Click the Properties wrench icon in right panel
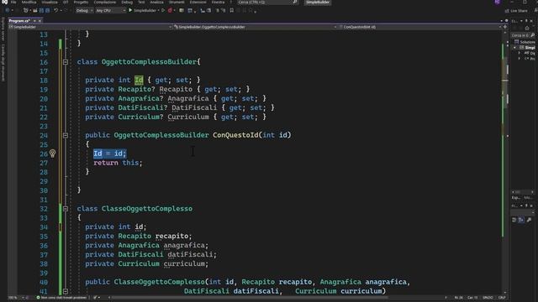This screenshot has width=538, height=302. coord(529,220)
